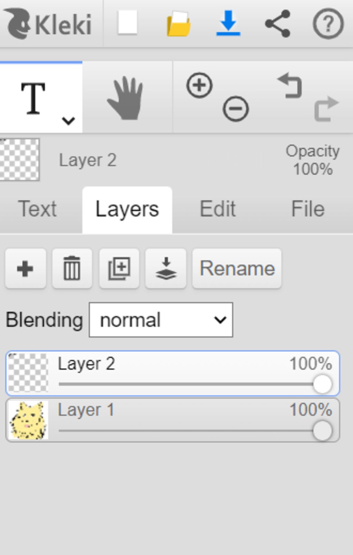Open the Blending mode dropdown
The image size is (353, 555).
(161, 320)
